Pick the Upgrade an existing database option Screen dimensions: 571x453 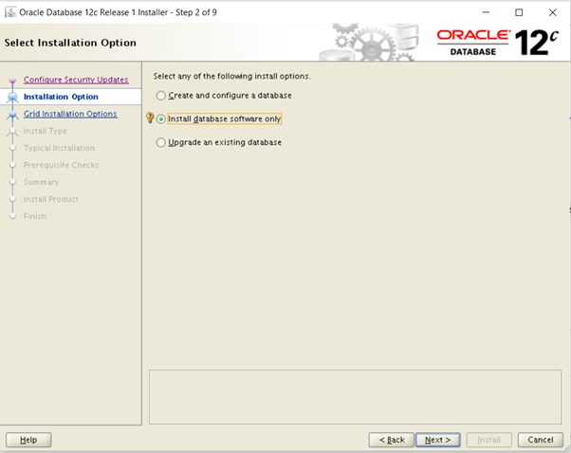pos(160,142)
